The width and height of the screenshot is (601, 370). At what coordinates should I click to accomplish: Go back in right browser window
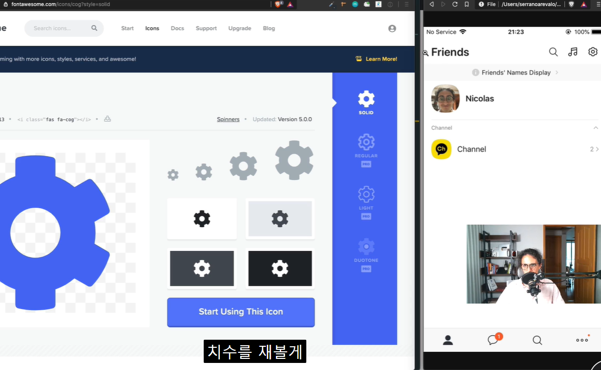[x=432, y=4]
